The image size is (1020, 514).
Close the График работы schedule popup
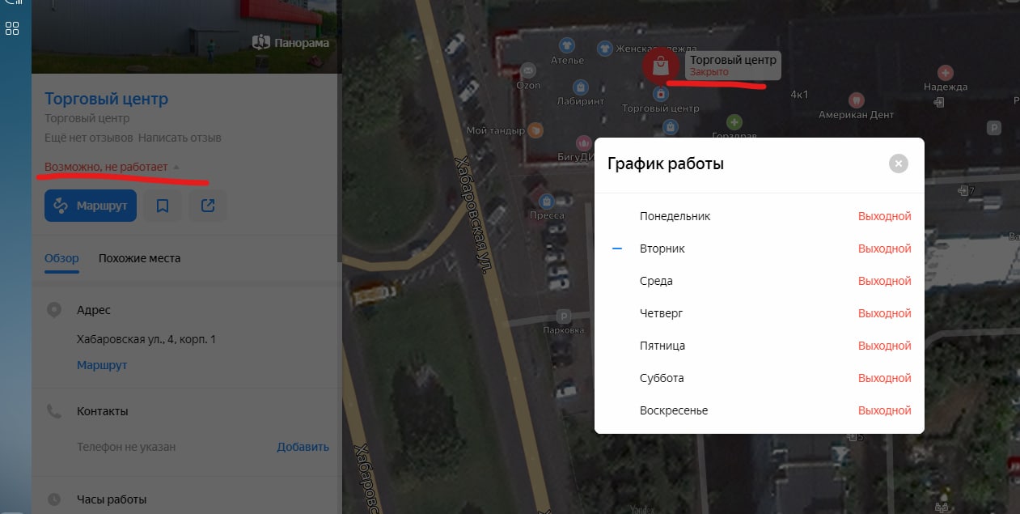click(x=898, y=164)
